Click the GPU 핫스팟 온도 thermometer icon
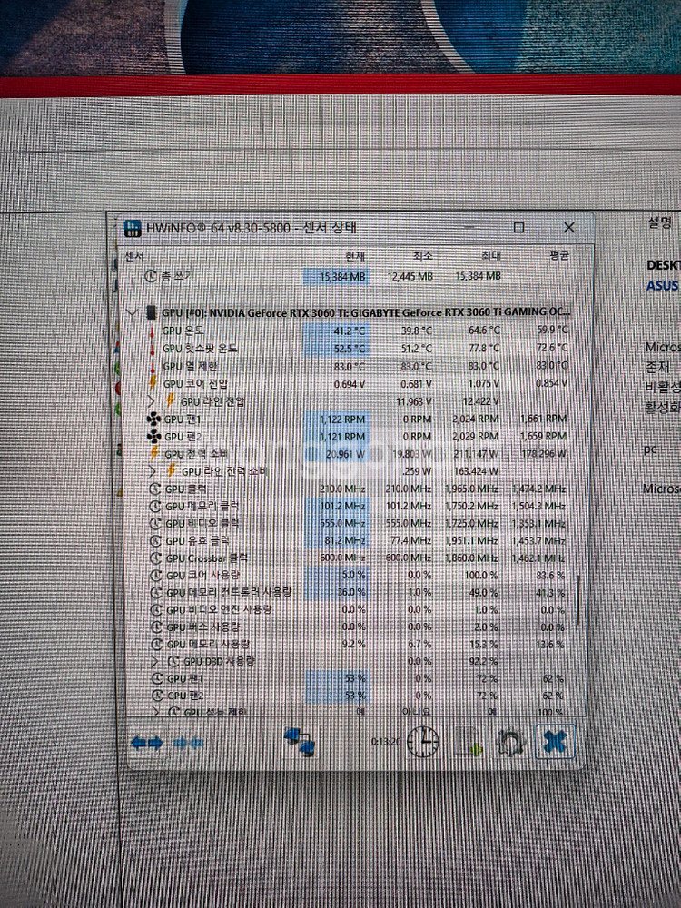 pos(153,349)
